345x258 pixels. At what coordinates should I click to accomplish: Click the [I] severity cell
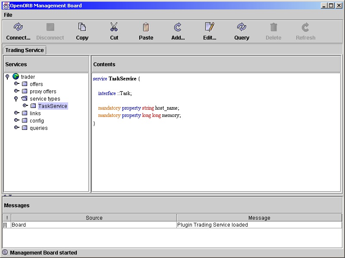pyautogui.click(x=7, y=224)
